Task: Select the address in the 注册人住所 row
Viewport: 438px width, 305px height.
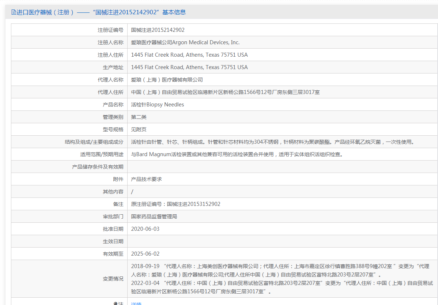Action: point(189,55)
